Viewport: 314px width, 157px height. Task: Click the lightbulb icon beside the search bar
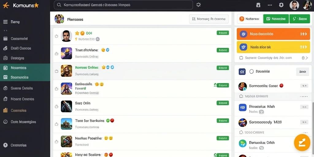tap(198, 5)
